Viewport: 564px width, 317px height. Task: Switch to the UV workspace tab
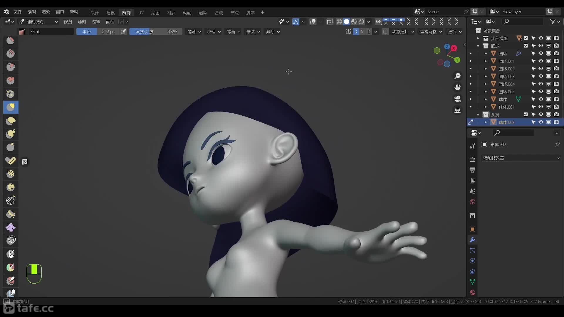(x=141, y=13)
